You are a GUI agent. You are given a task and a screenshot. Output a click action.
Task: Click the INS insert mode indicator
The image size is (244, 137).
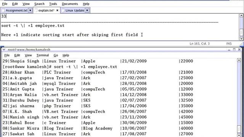(x=229, y=44)
